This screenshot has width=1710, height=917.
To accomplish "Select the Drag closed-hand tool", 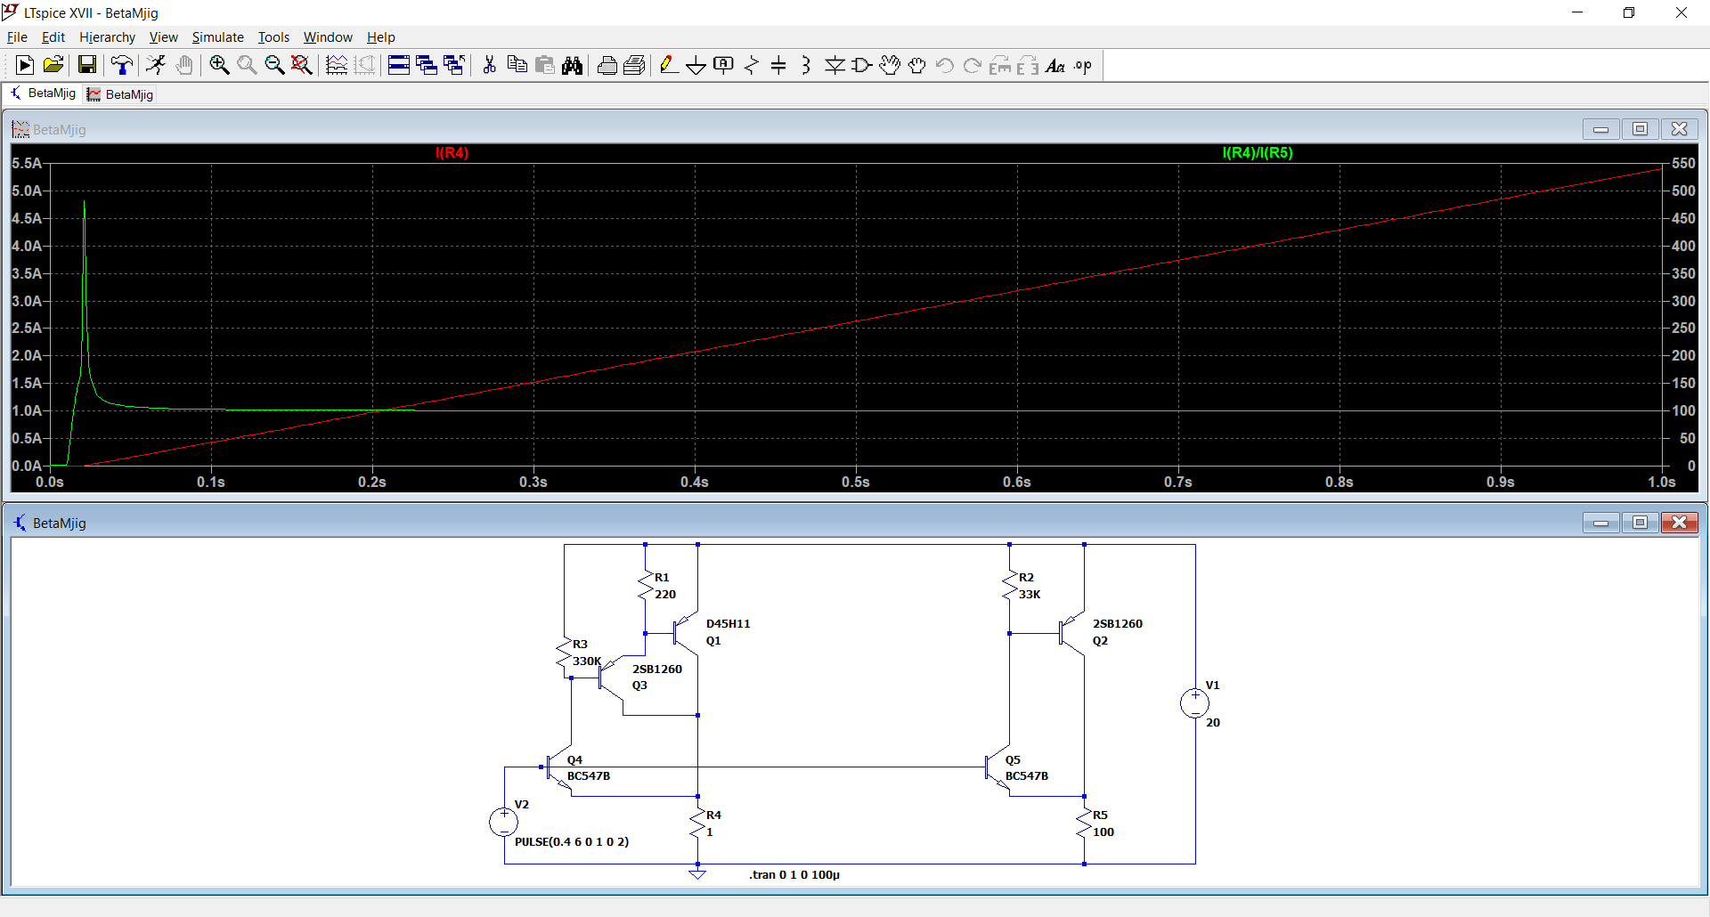I will 917,65.
